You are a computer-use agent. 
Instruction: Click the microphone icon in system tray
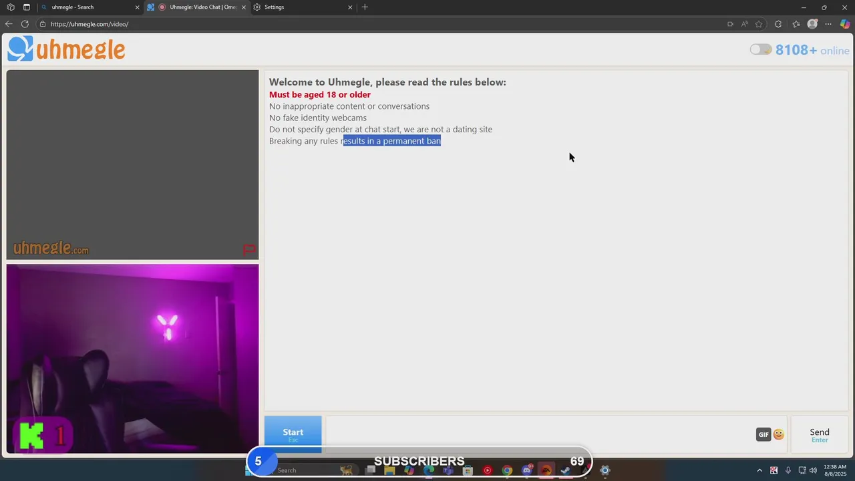(788, 470)
